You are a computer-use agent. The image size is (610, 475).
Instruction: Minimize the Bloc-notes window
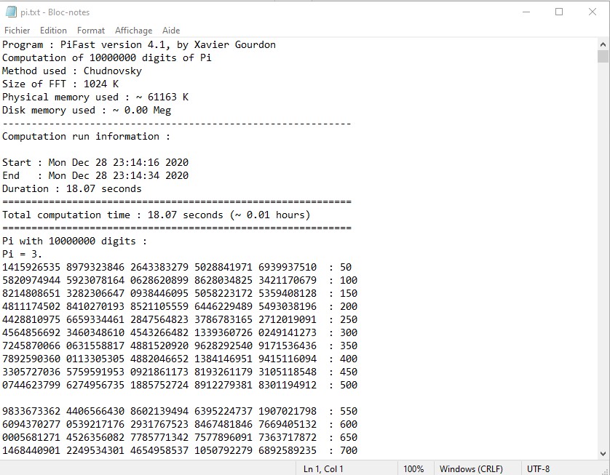pos(526,12)
